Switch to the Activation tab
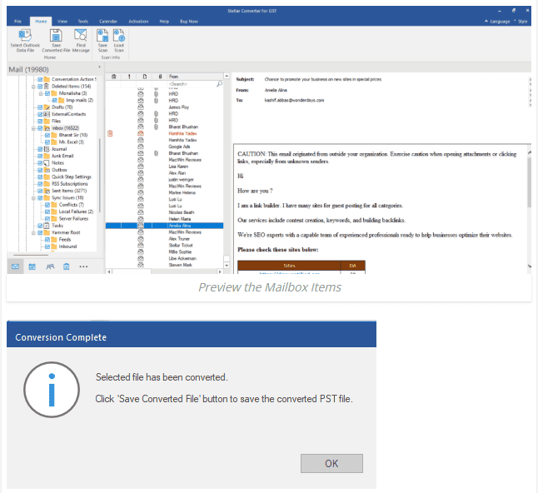This screenshot has height=493, width=538. coord(140,19)
